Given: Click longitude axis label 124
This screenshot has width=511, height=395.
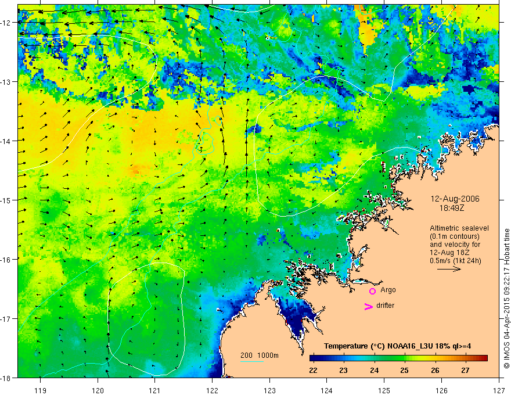Looking at the screenshot, I should [x=327, y=390].
